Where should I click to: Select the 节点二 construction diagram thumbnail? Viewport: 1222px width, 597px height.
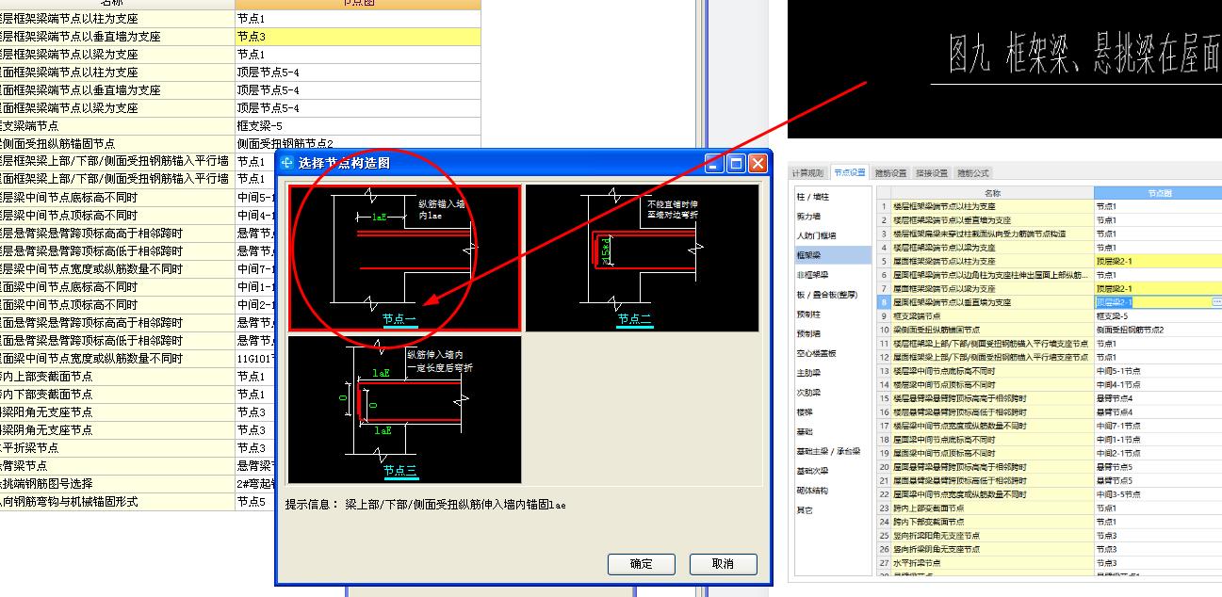coord(642,258)
